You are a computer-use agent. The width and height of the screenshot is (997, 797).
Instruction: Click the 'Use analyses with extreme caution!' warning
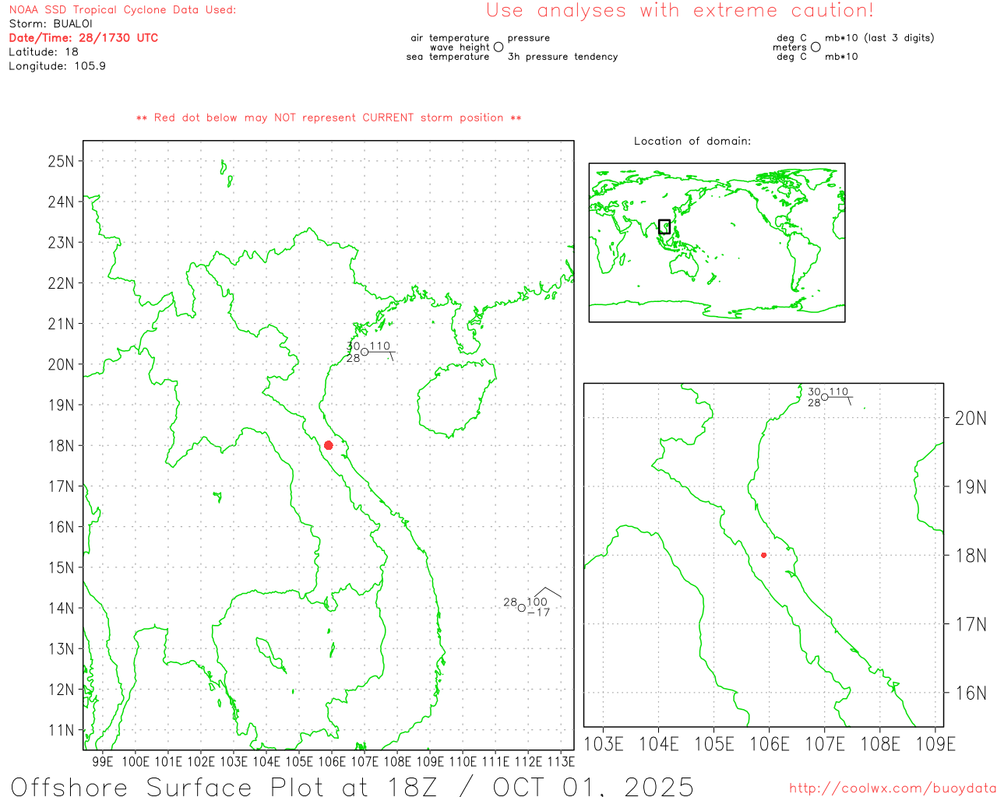click(679, 11)
